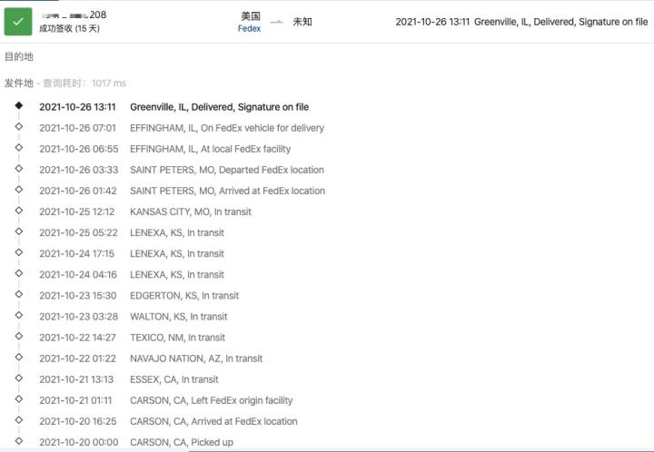
Task: Click marker beside TEXICO, NM In transit
Action: coord(19,336)
